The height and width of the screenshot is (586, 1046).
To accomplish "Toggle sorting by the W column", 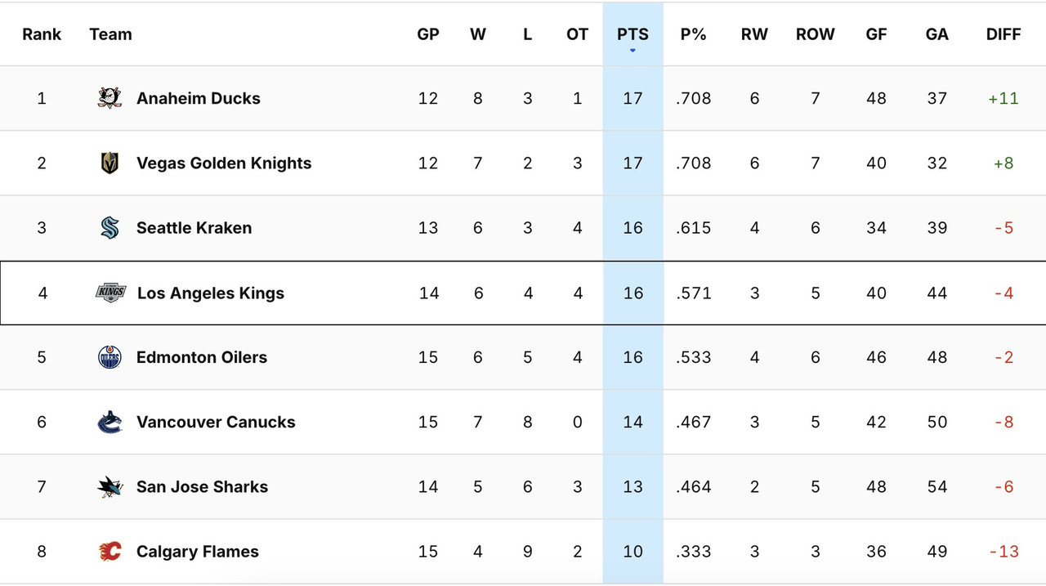I will 478,34.
